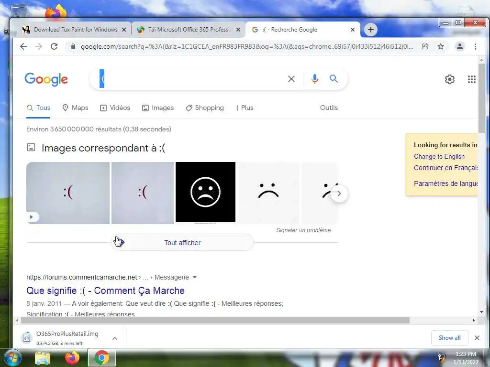The image size is (490, 367).
Task: Open download options chevron for O365ProPlusRetail.img
Action: pyautogui.click(x=115, y=338)
